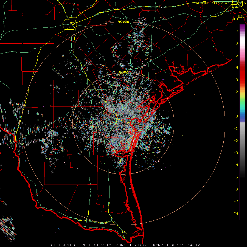Click the "0" value on the color scale

237,116
